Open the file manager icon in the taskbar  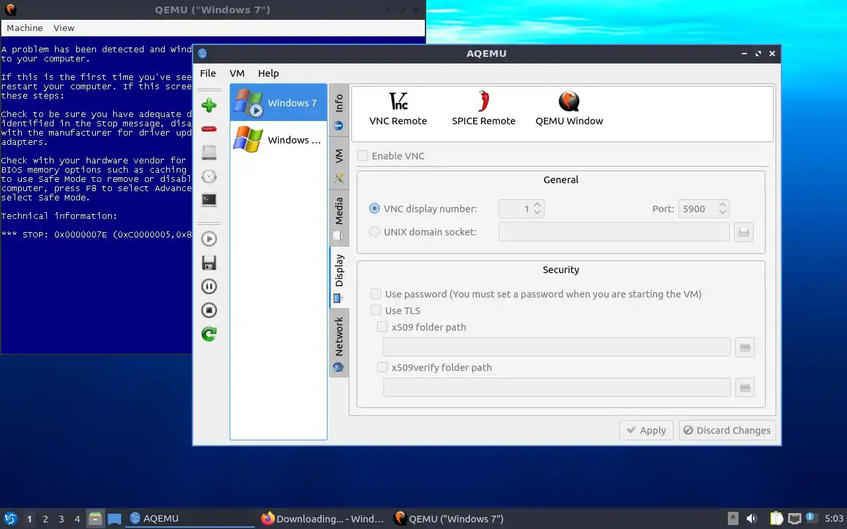(x=95, y=518)
